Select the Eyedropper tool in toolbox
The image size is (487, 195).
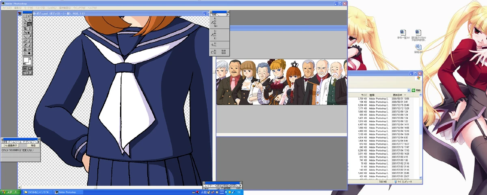pos(30,37)
